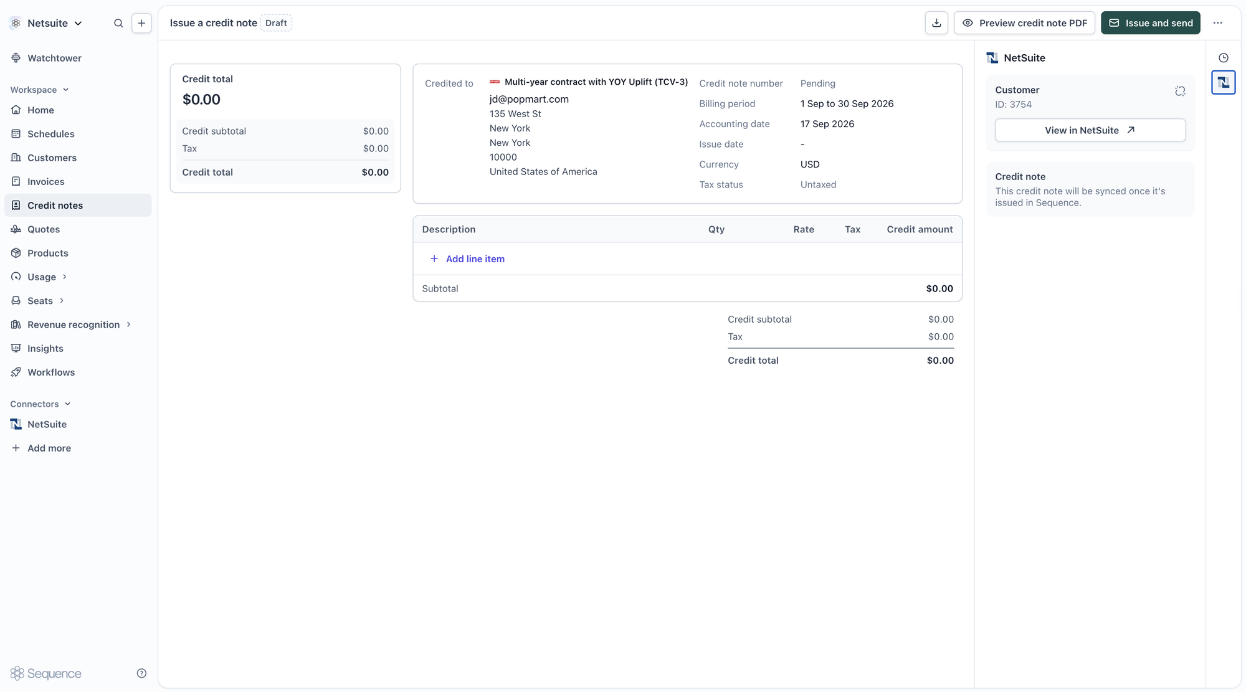This screenshot has width=1246, height=692.
Task: Select the NetSuite panel icon in right rail
Action: [1223, 82]
